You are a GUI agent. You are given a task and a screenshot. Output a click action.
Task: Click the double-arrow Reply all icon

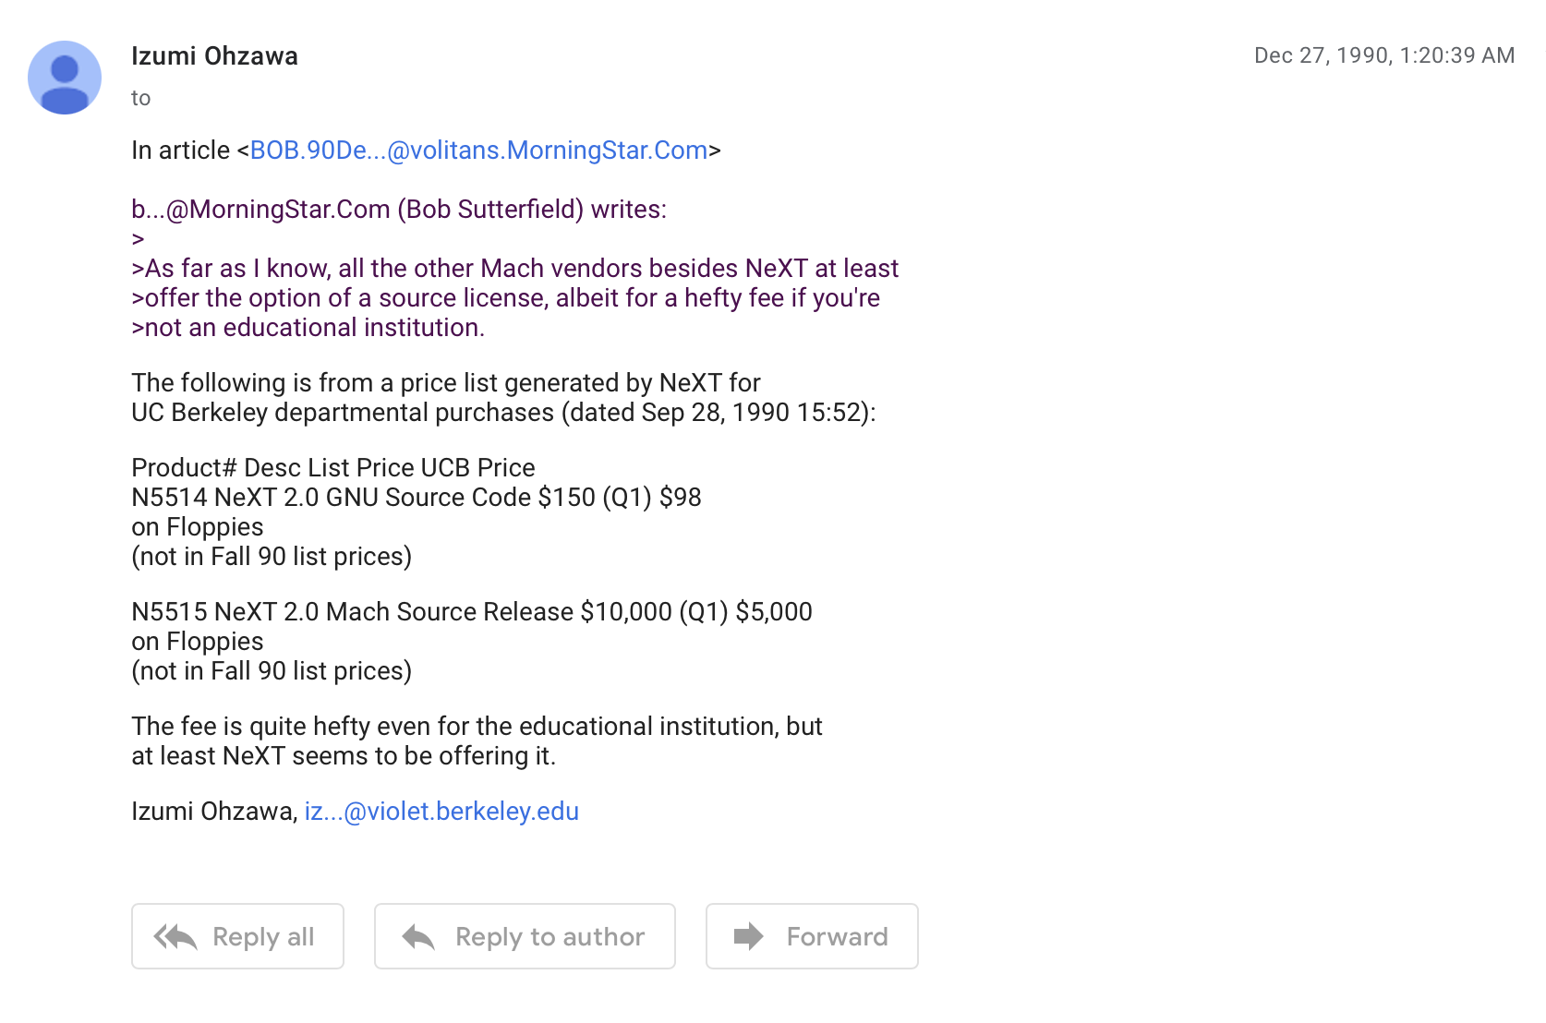coord(175,937)
